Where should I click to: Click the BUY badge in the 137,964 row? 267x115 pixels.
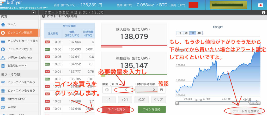[x=47, y=42]
